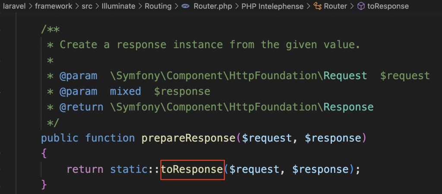Click the class symbol icon before Router
Viewport: 442px width, 194px height.
317,6
